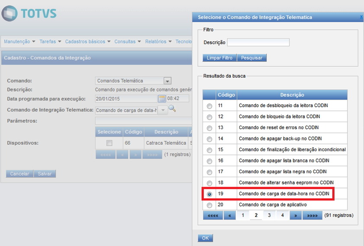Screen dimensions: 364x246
Task: Select radio button for code 19
Action: (x=209, y=194)
